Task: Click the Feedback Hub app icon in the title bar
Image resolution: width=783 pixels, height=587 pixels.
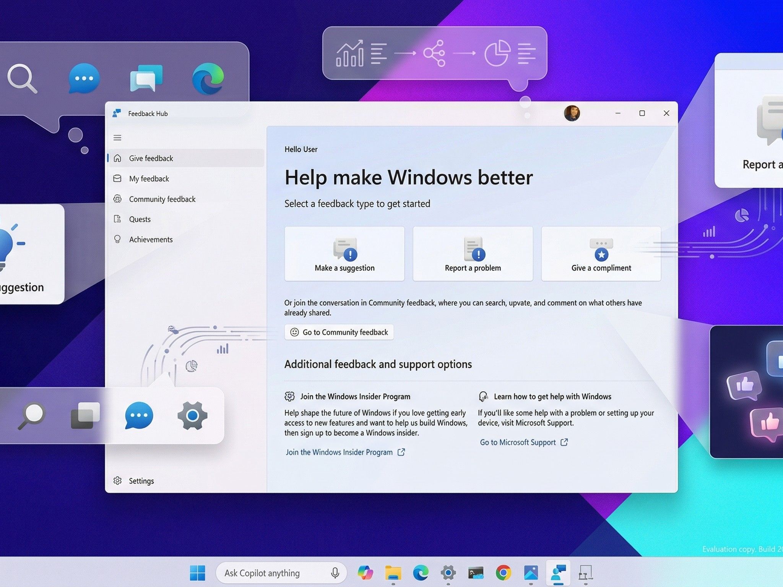Action: click(x=117, y=113)
